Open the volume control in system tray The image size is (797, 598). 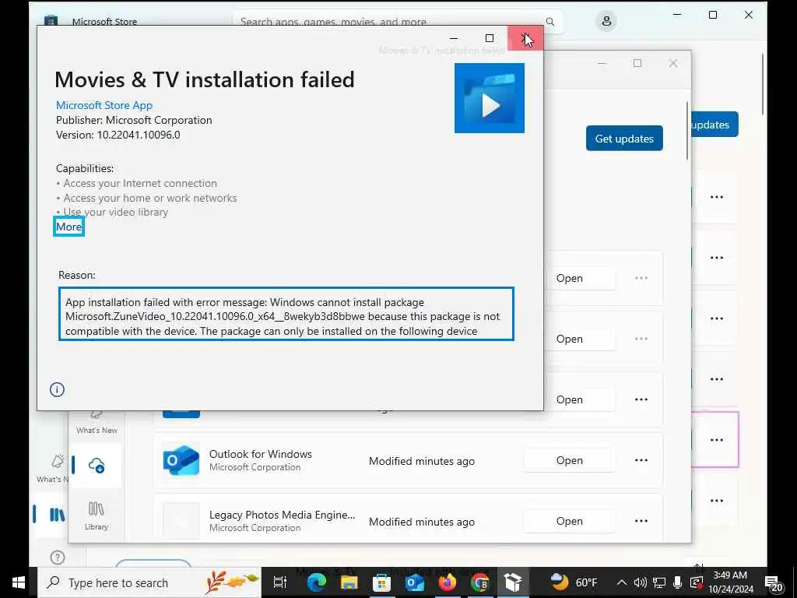tap(640, 582)
